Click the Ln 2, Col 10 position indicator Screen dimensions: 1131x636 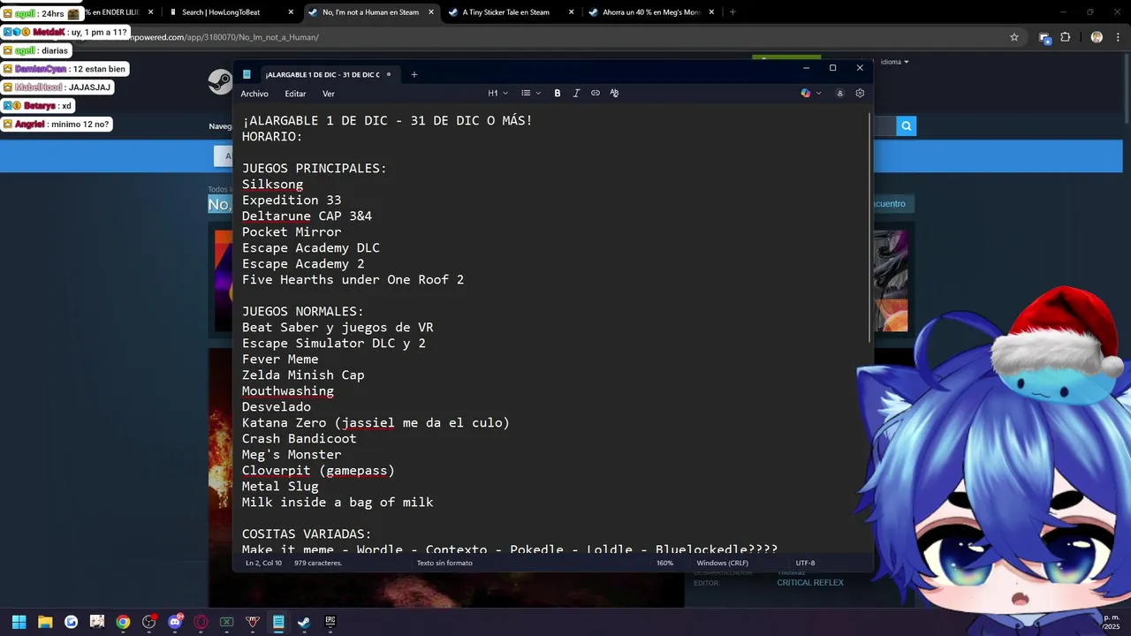pos(263,563)
